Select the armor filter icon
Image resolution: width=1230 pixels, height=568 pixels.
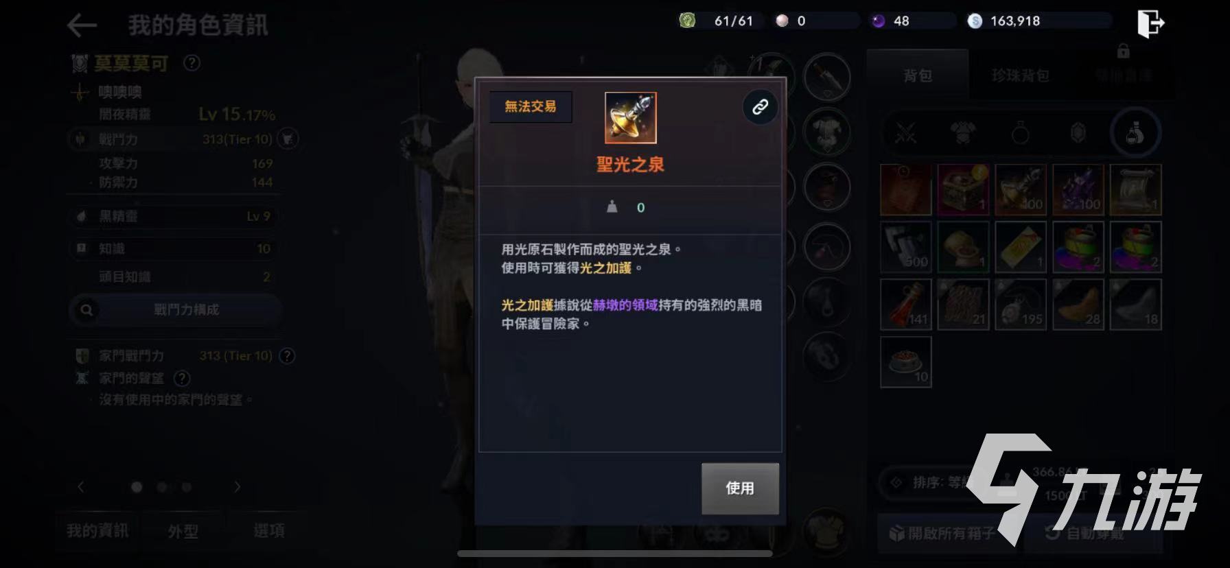(963, 132)
